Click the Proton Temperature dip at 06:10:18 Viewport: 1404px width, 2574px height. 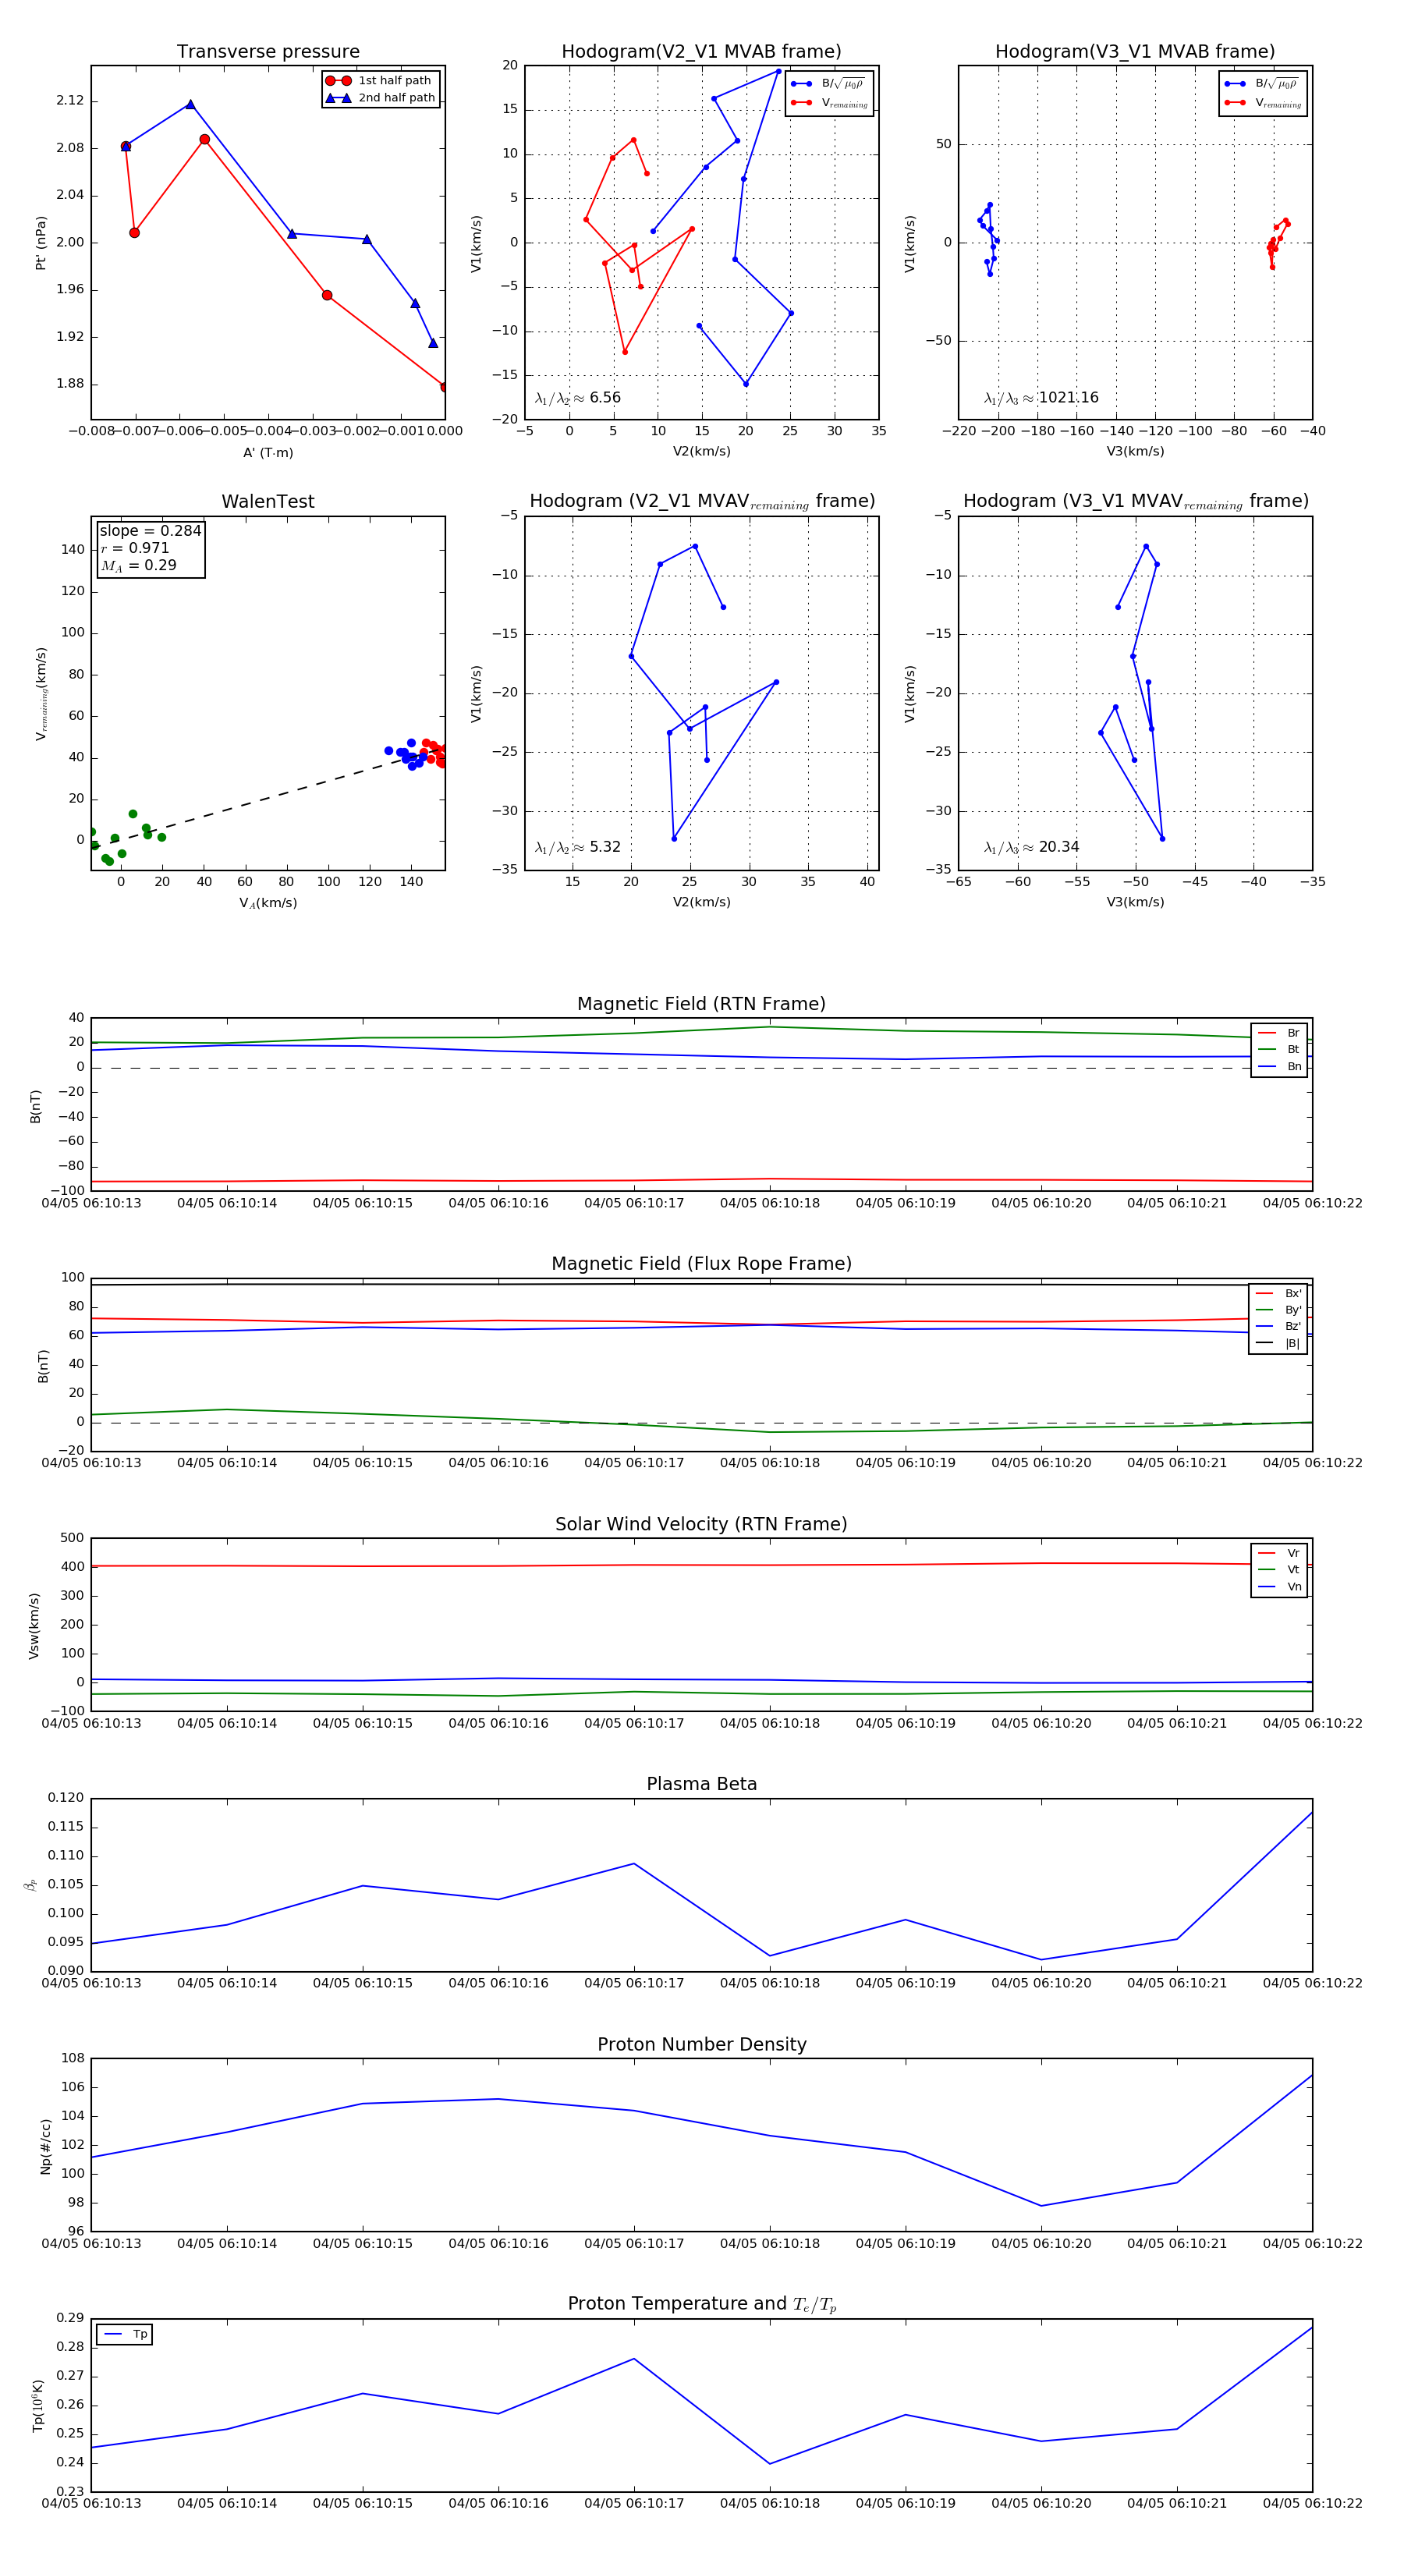click(769, 2464)
